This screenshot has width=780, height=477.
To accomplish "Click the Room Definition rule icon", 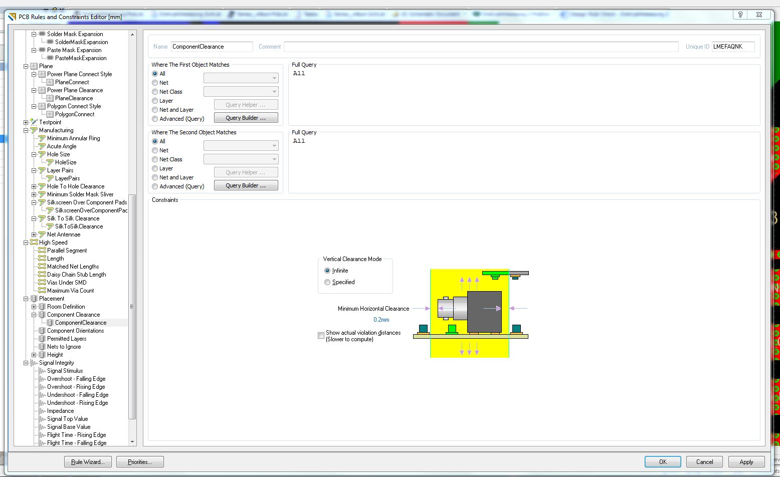I will pos(42,307).
